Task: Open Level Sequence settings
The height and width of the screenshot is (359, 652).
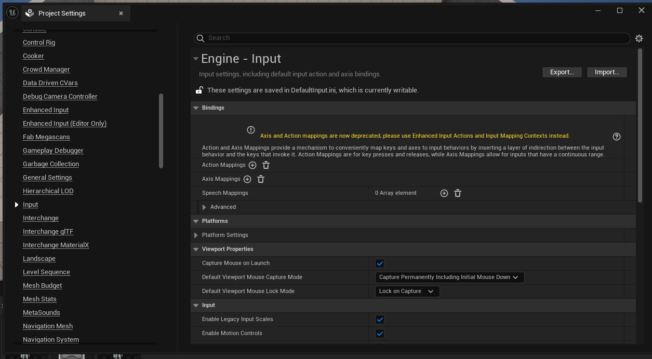Action: click(46, 272)
